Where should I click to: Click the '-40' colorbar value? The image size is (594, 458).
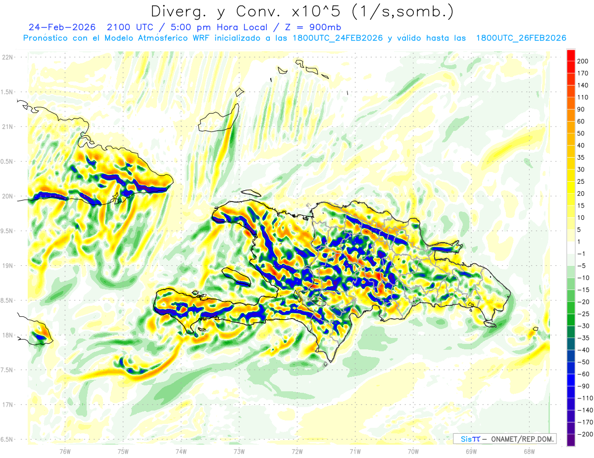(583, 350)
